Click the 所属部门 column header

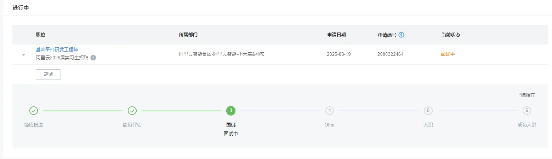tap(188, 35)
